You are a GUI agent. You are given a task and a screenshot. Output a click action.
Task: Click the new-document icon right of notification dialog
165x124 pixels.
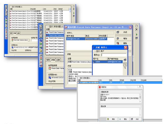tap(137, 26)
